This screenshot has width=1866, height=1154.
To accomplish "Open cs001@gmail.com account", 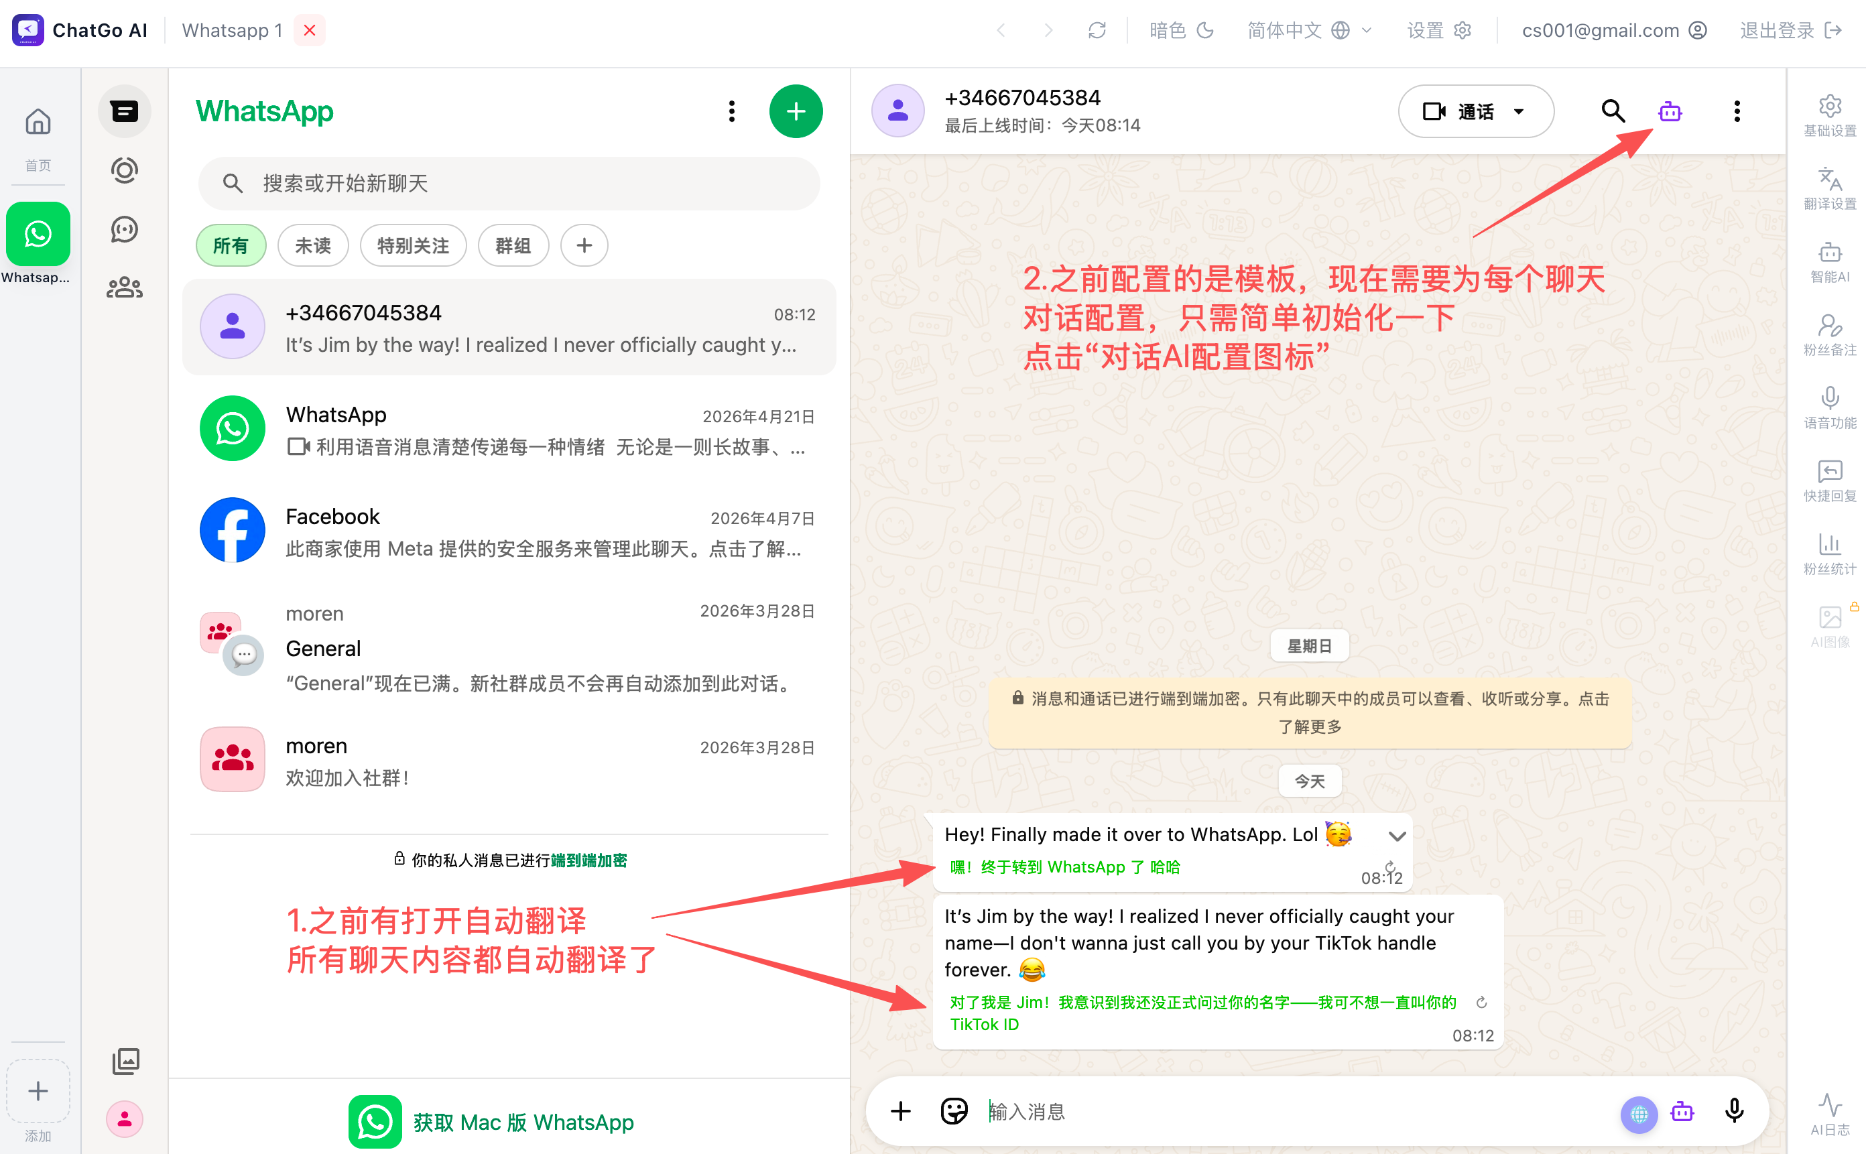I will pos(1613,31).
